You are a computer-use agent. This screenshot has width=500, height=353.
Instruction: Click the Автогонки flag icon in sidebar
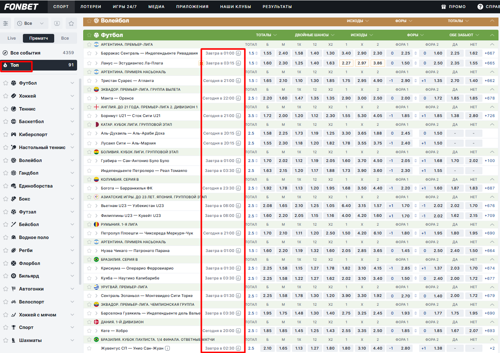point(14,289)
